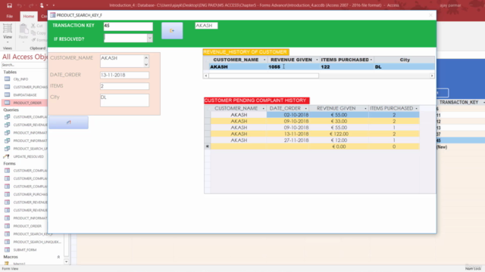Open the IF RESOLVED? combo box arrow

coord(150,38)
